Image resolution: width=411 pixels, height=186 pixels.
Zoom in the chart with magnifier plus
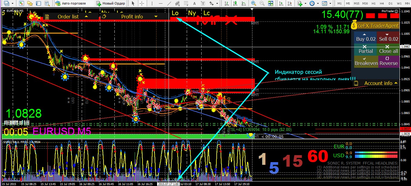coord(254,3)
